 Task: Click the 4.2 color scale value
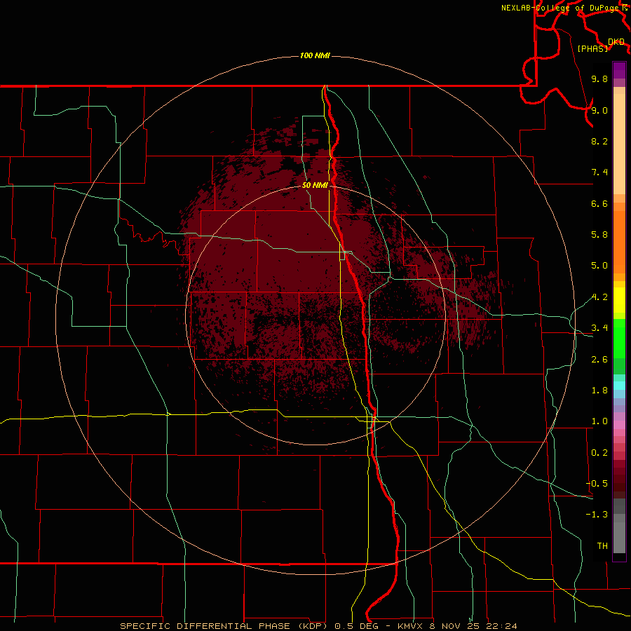tap(599, 297)
